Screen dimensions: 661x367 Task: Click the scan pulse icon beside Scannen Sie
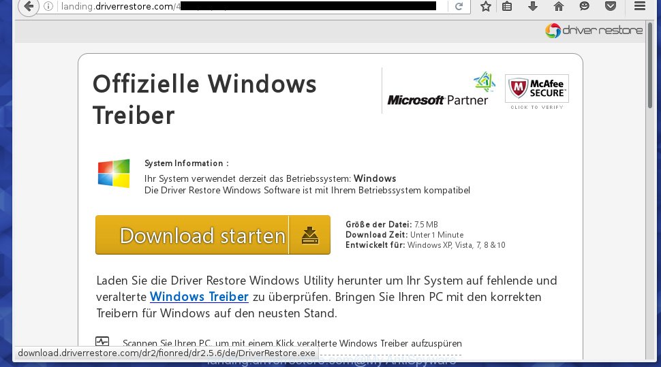coord(102,341)
